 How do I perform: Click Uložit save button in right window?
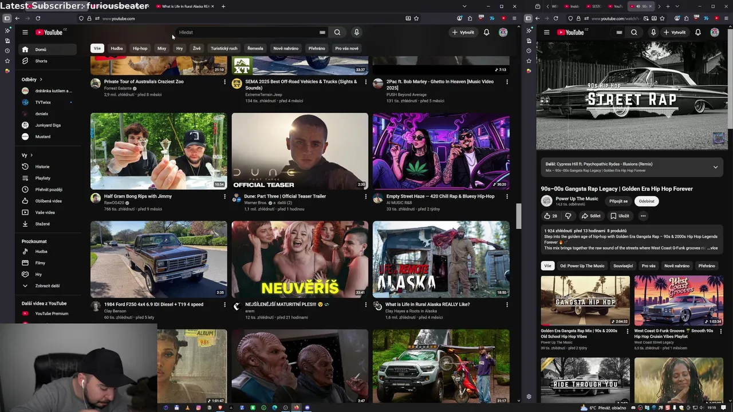tap(620, 216)
